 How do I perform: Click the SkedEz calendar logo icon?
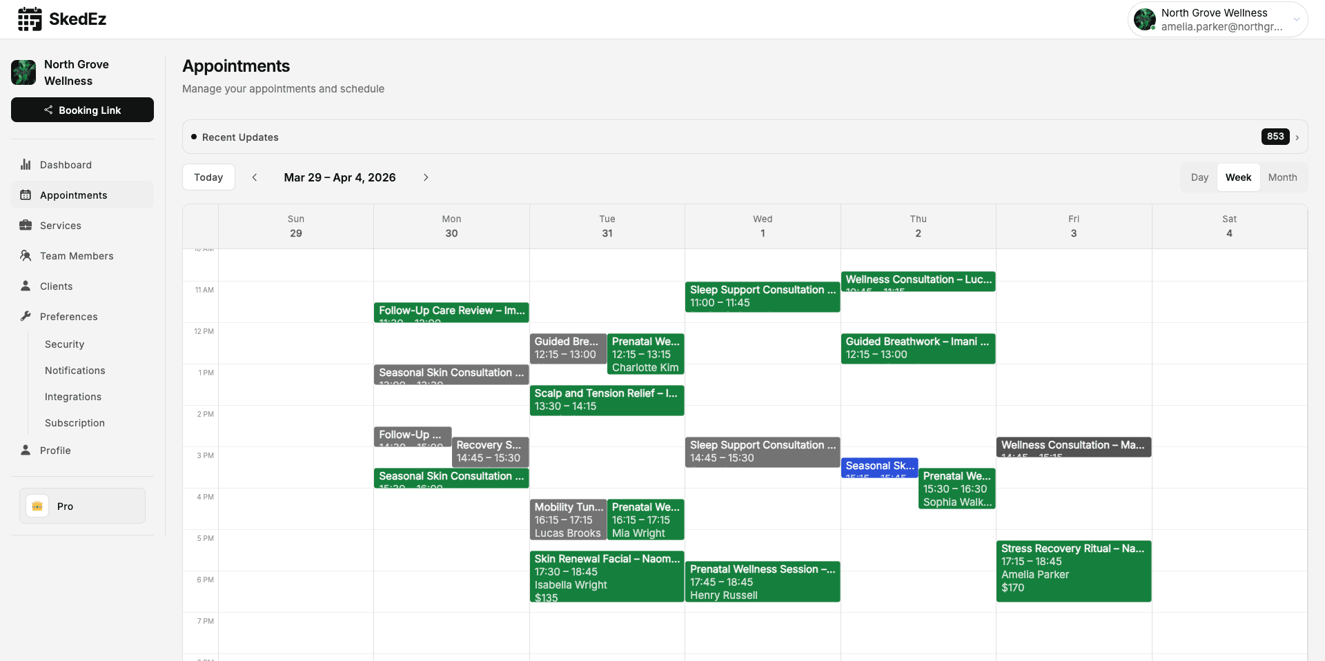click(30, 19)
